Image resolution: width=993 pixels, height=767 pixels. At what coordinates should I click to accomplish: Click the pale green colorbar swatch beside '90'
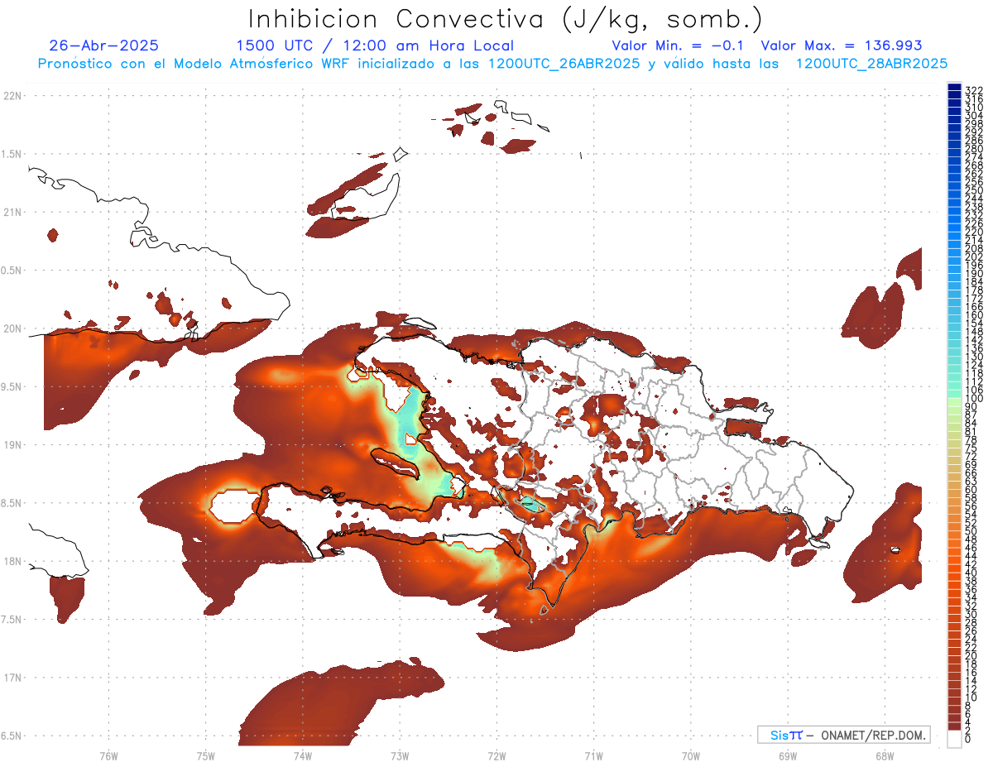coord(954,404)
